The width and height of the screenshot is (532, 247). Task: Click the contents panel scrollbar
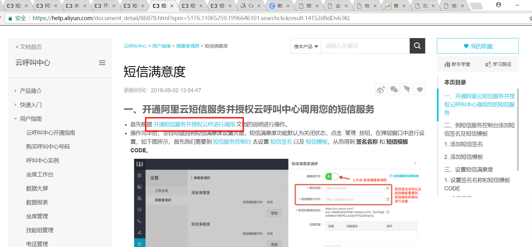518,129
